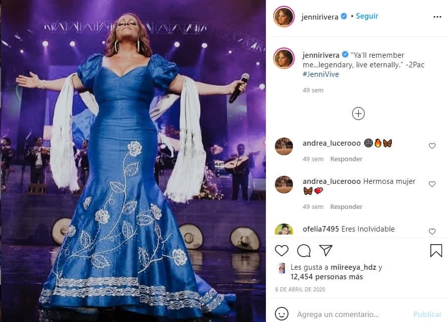View the '12,454 personas más' likes list
The image size is (448, 322).
click(x=327, y=277)
